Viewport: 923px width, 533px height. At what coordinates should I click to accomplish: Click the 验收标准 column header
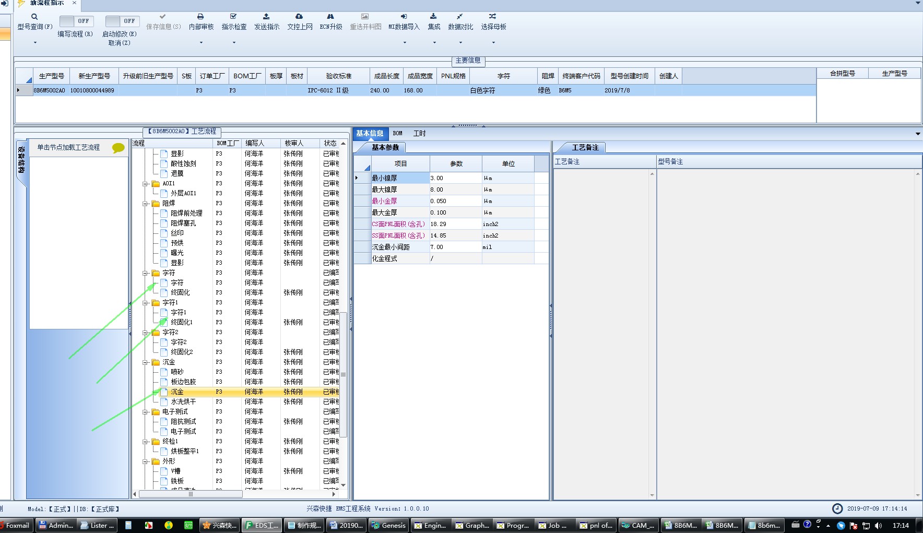(339, 76)
